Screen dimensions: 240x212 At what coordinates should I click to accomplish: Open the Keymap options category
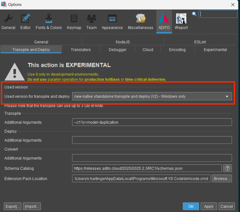(74, 22)
